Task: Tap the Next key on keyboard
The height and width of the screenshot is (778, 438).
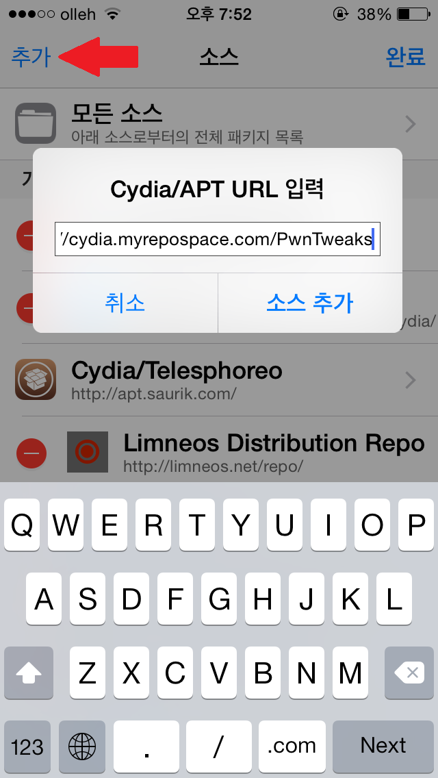Action: pos(383,745)
